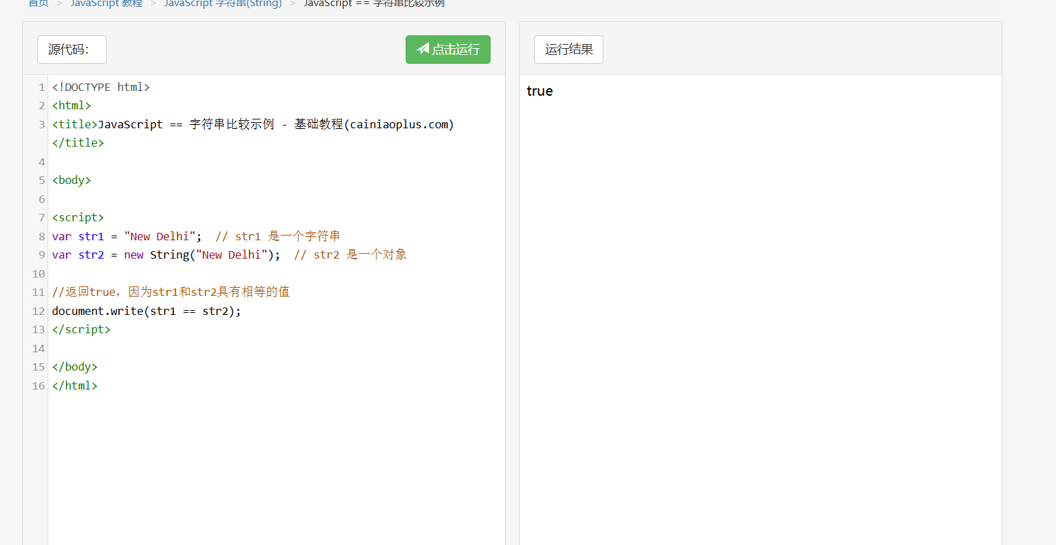Click the var str2 new String line
This screenshot has width=1056, height=545.
pyautogui.click(x=230, y=255)
